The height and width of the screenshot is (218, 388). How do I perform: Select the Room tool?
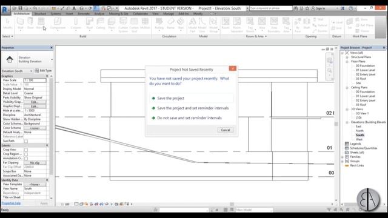tap(226, 24)
